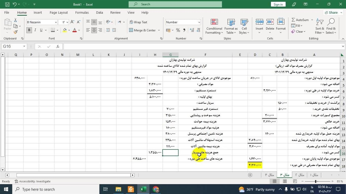Switch to the مثال ۴ sheet tab
The image size is (346, 194).
click(270, 175)
